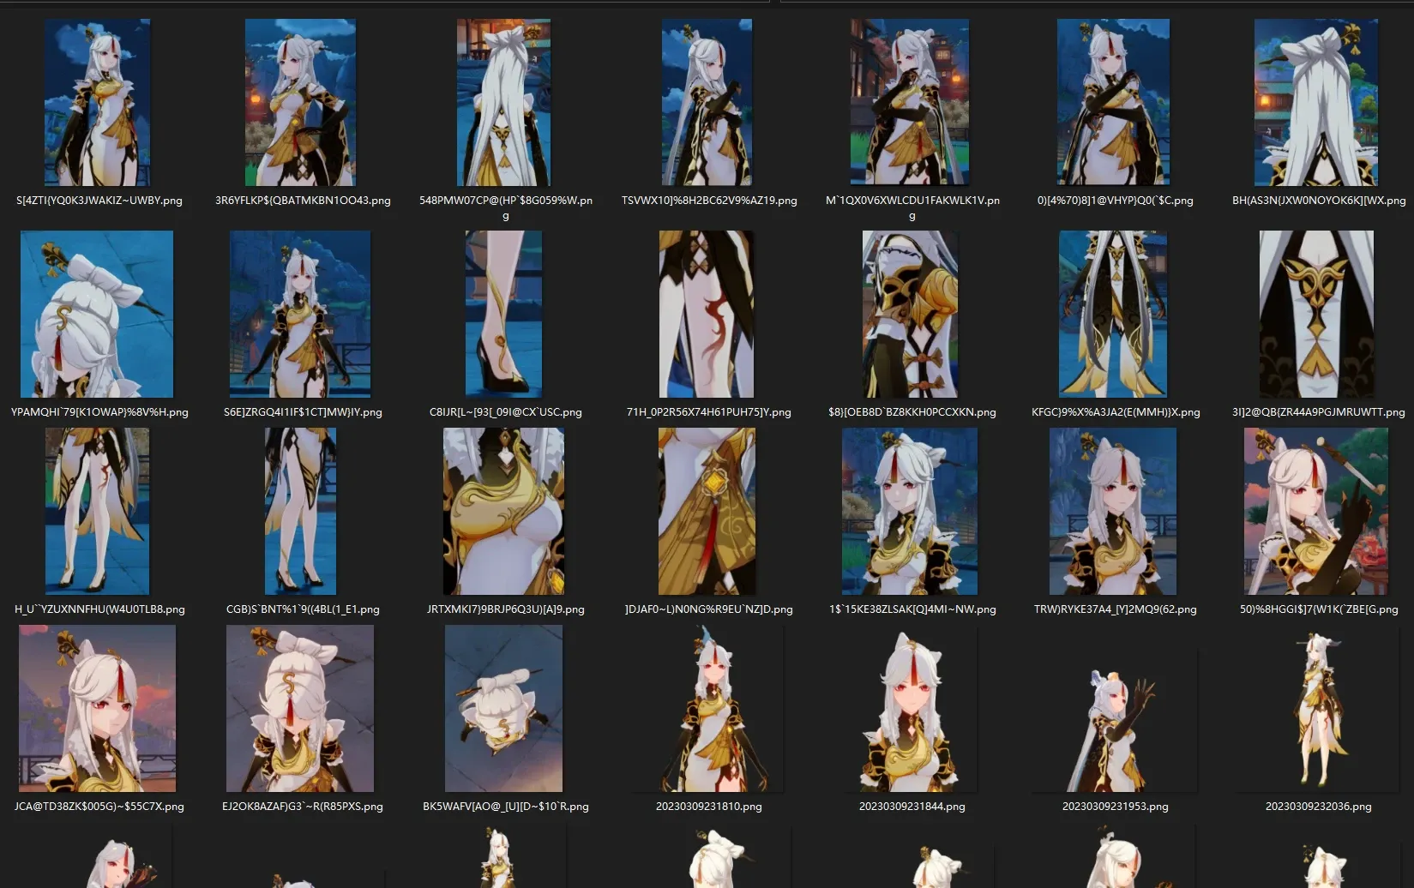
Task: Click filename label starting BK5WAFV
Action: point(506,807)
